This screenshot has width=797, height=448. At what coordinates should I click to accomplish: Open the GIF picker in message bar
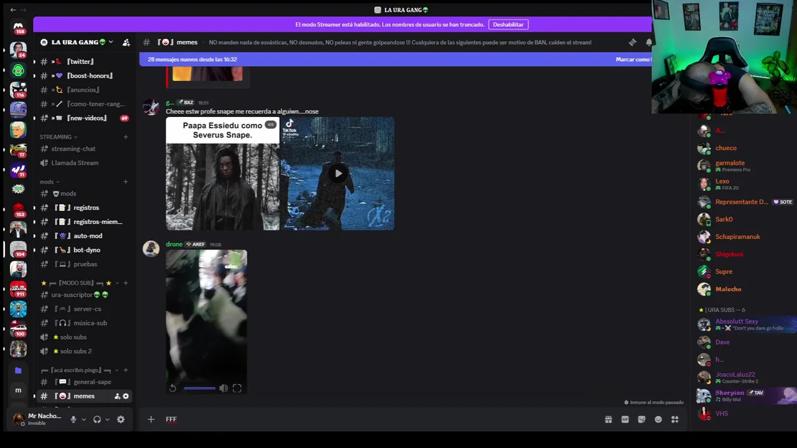coord(625,419)
